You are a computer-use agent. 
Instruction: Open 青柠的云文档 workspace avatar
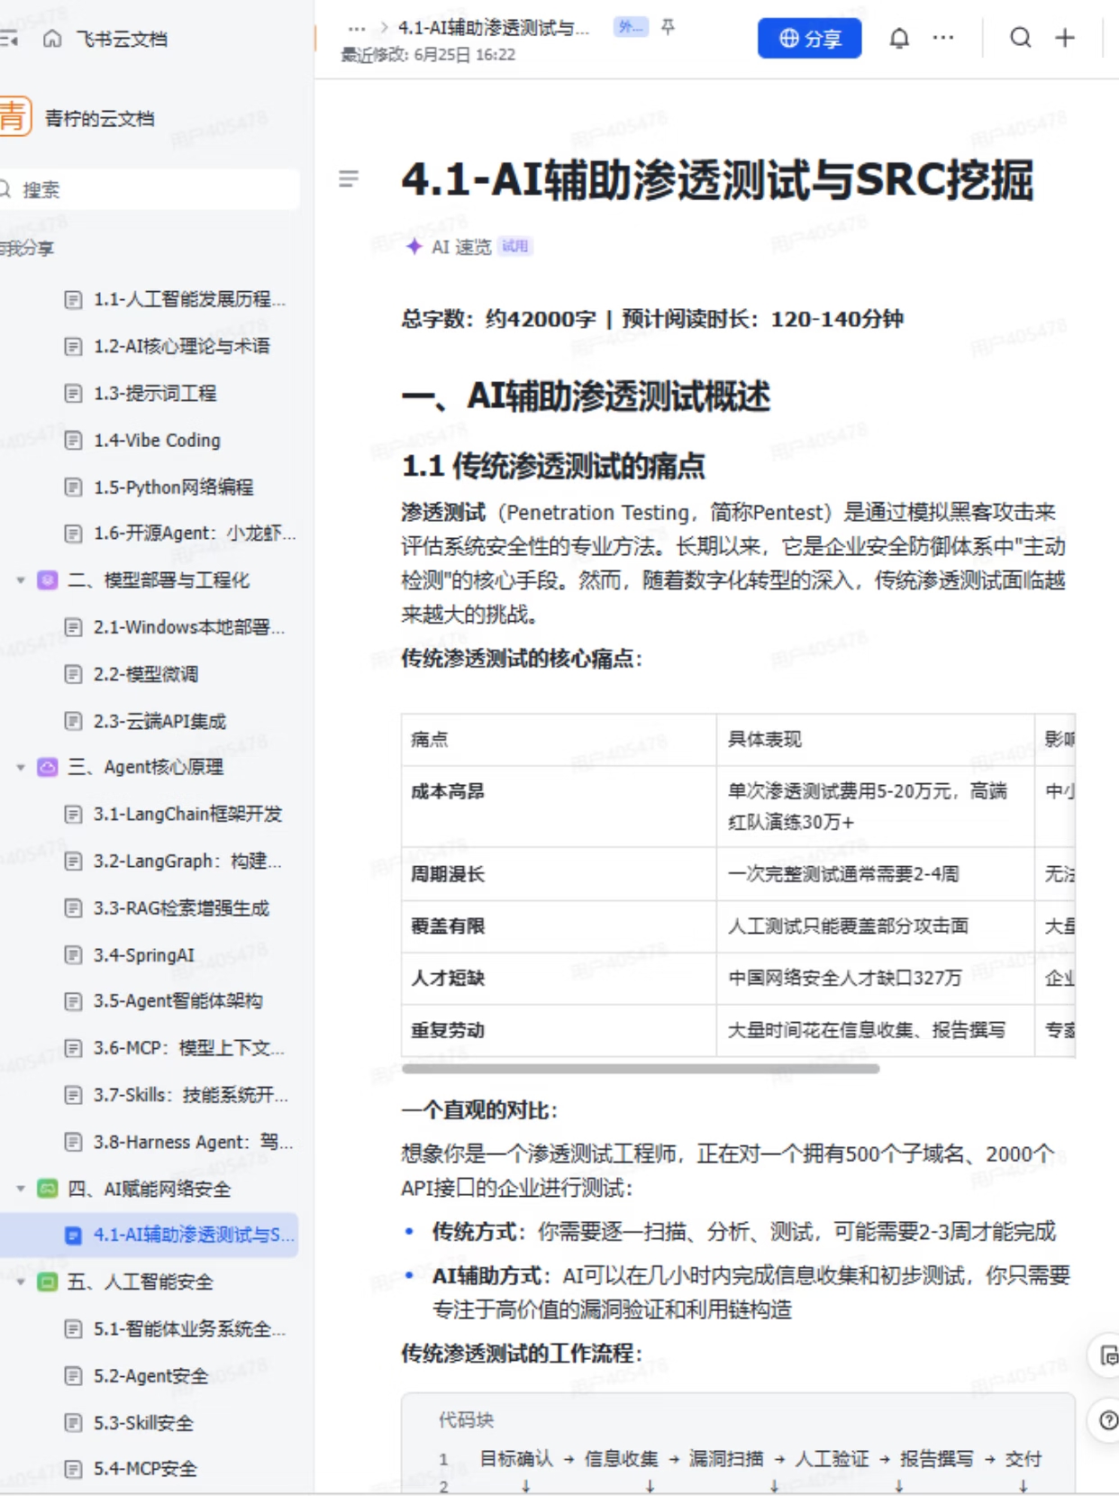[x=14, y=117]
